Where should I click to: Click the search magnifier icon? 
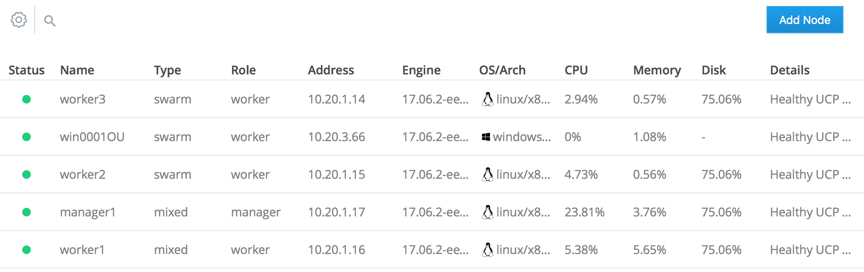pos(50,21)
